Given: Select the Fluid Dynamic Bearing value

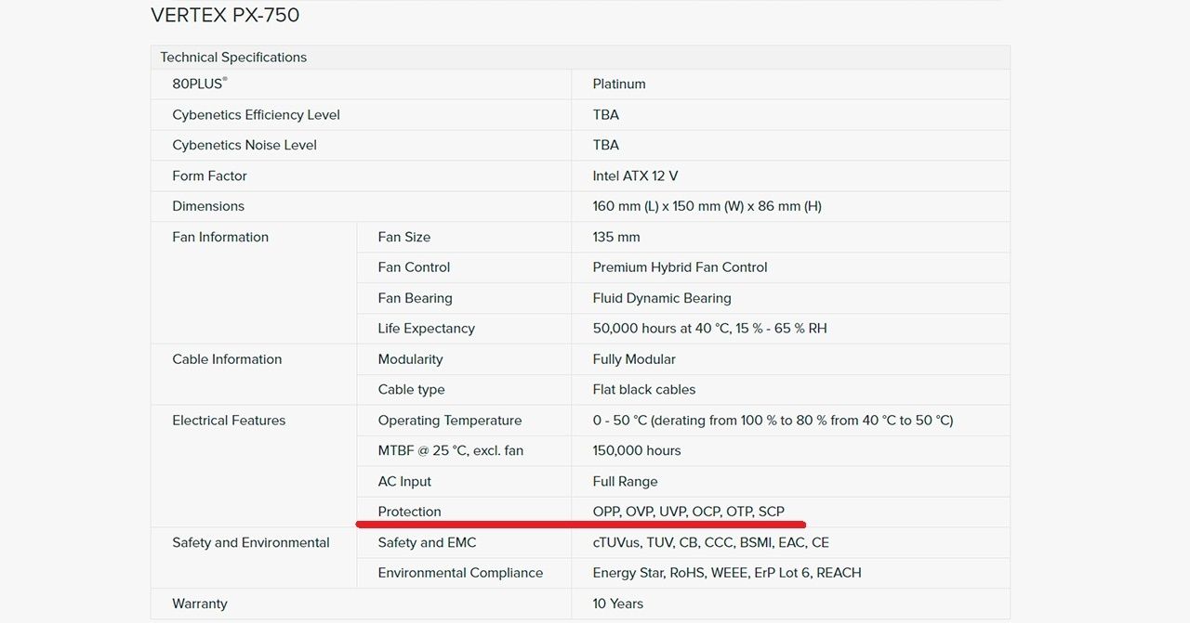Looking at the screenshot, I should click(x=662, y=298).
